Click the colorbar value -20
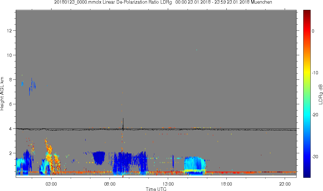The image size is (323, 191). 315,115
